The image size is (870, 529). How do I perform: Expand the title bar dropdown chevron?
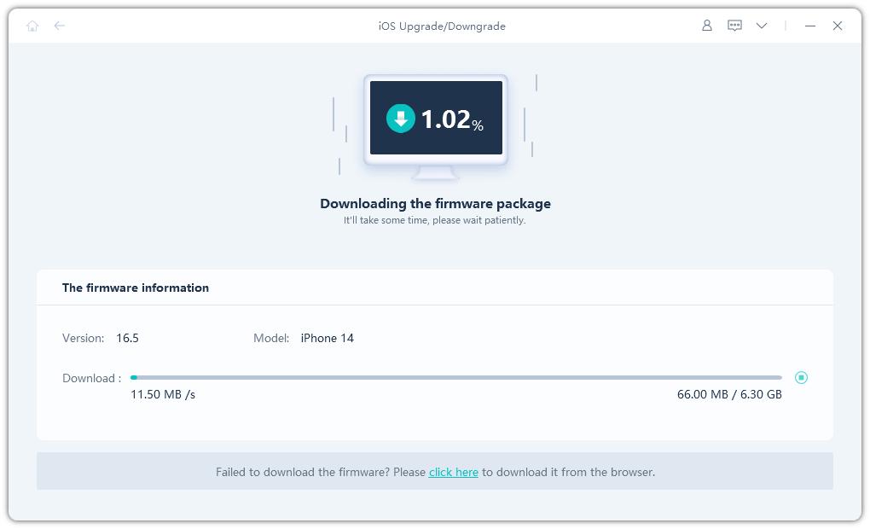762,26
